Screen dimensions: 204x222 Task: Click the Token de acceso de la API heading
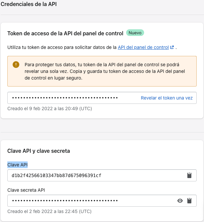pyautogui.click(x=65, y=33)
